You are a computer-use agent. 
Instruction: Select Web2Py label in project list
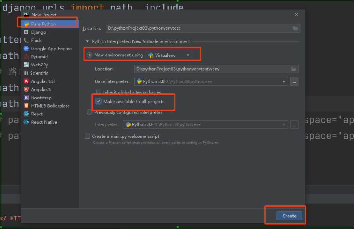pos(40,65)
